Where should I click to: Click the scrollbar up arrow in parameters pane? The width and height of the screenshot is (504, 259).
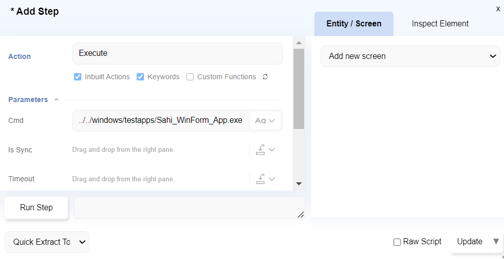click(x=299, y=43)
